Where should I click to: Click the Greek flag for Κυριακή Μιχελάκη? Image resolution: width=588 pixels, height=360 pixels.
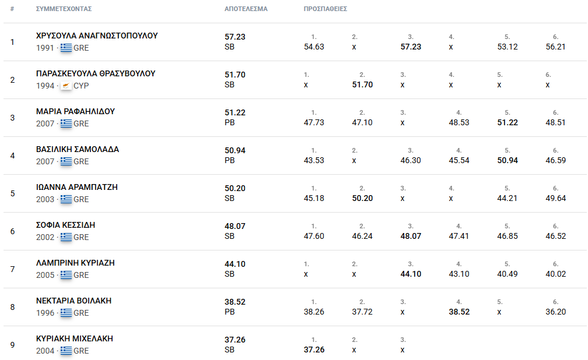tap(66, 351)
